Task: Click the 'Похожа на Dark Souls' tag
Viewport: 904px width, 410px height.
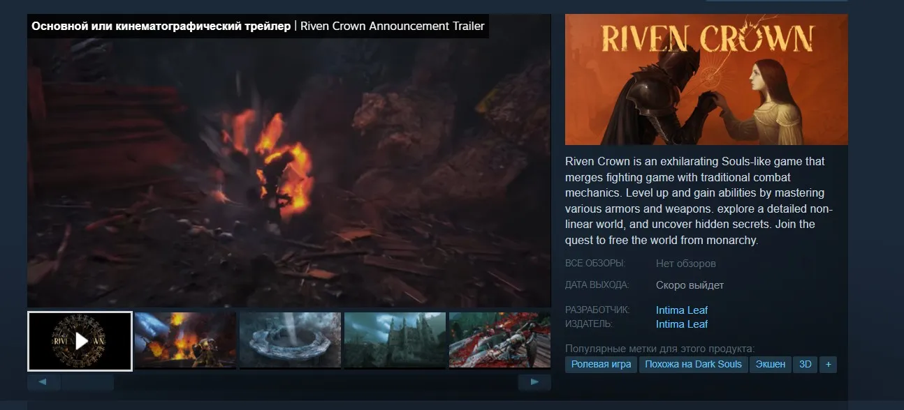Action: [693, 365]
